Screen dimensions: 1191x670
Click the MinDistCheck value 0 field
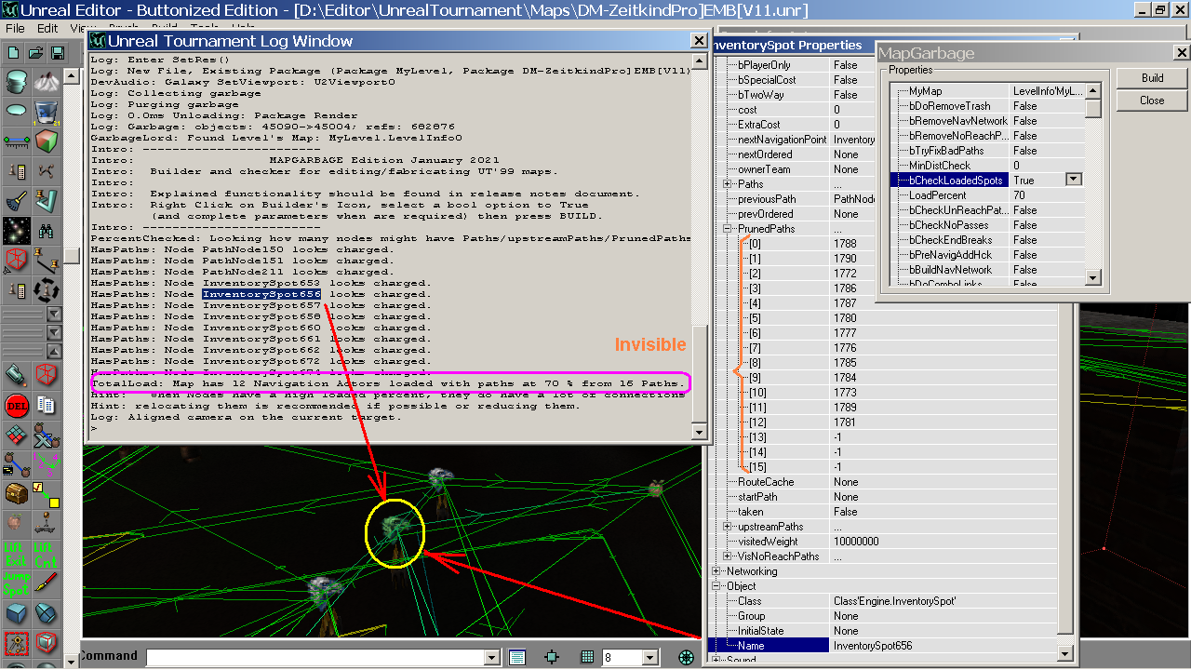(x=1048, y=166)
